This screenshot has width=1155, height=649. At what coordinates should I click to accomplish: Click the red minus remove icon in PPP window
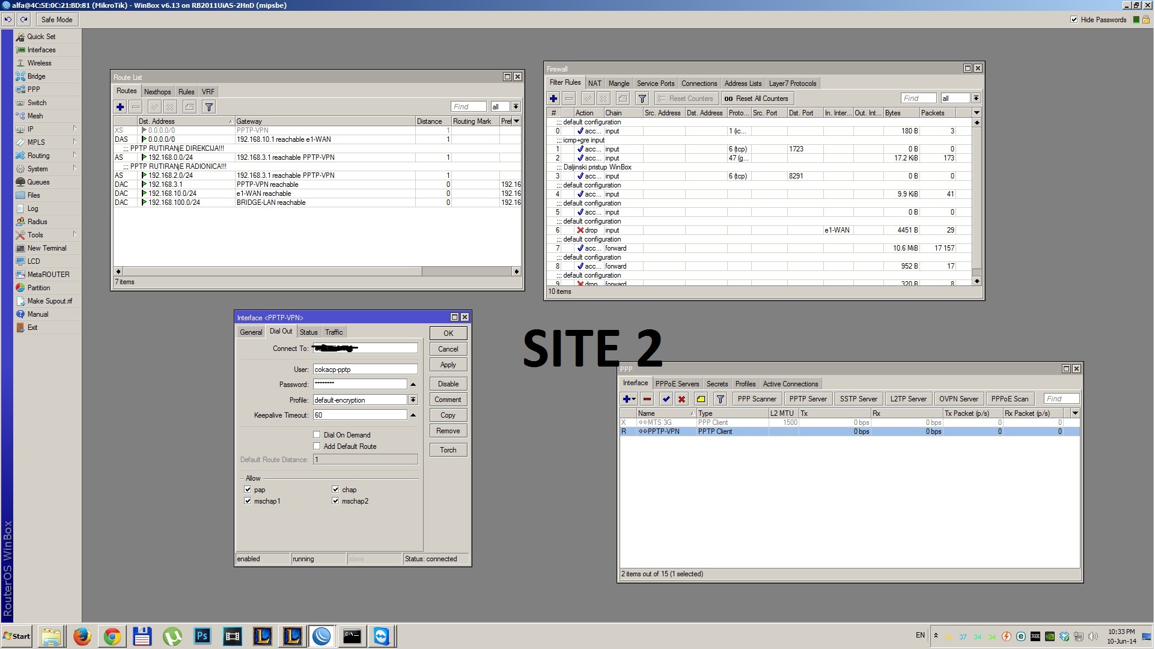tap(647, 399)
